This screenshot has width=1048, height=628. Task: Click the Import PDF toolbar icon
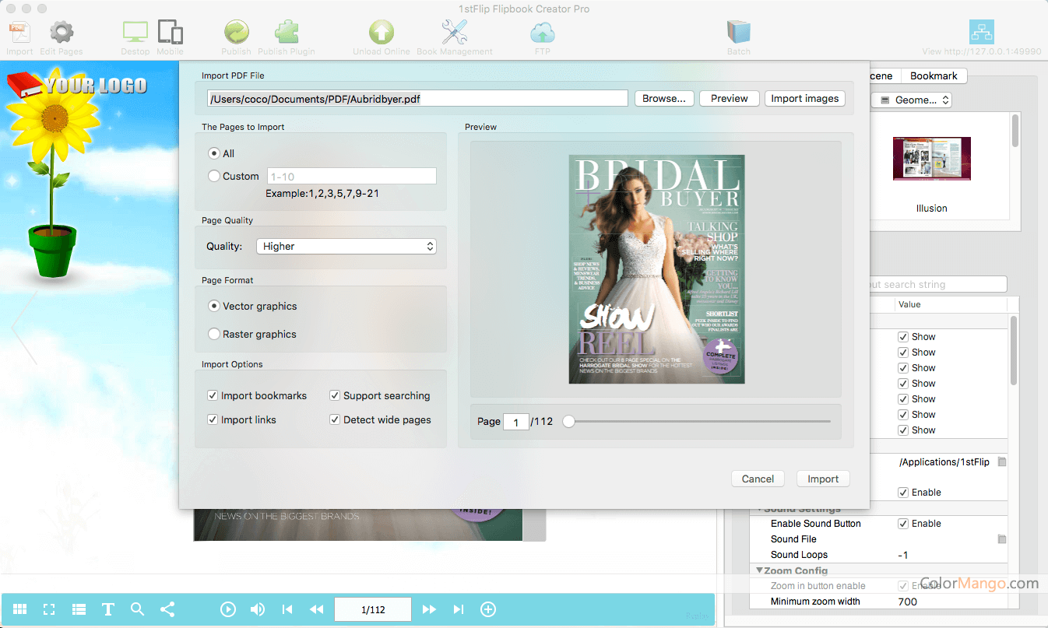(19, 33)
